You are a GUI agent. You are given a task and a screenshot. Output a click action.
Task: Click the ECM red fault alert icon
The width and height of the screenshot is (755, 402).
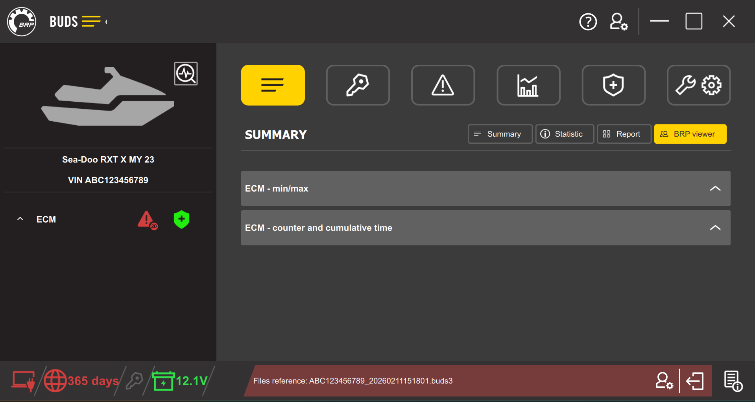tap(147, 220)
